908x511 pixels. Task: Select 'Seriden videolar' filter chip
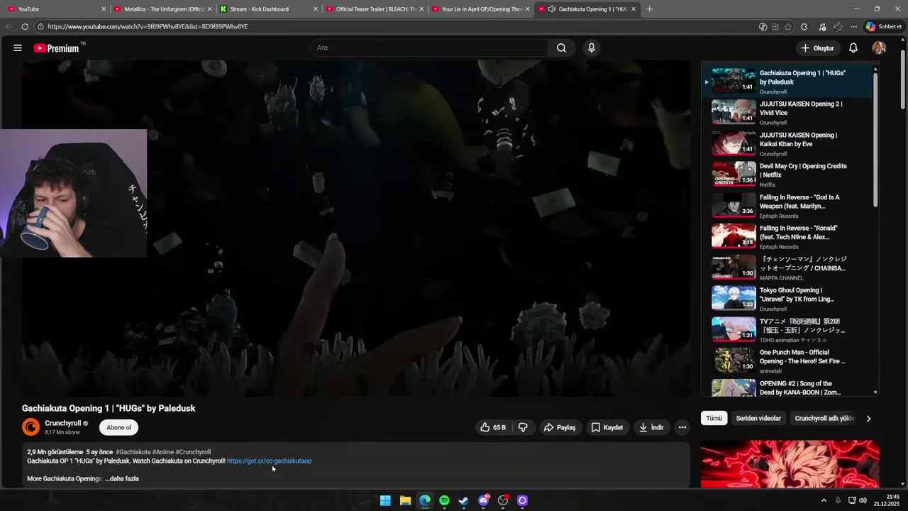(758, 419)
